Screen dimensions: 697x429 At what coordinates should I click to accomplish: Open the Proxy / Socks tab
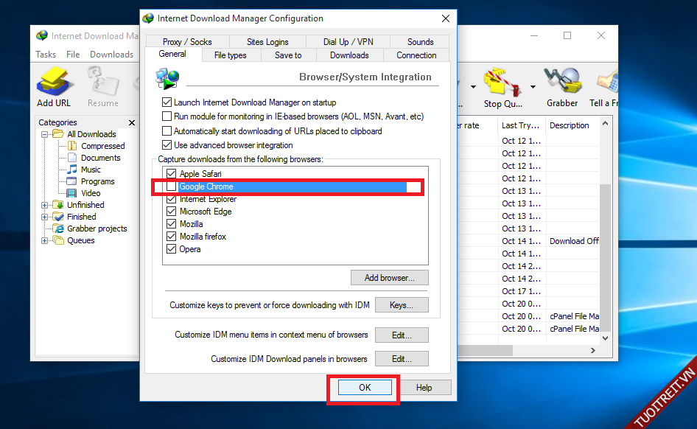tap(186, 42)
